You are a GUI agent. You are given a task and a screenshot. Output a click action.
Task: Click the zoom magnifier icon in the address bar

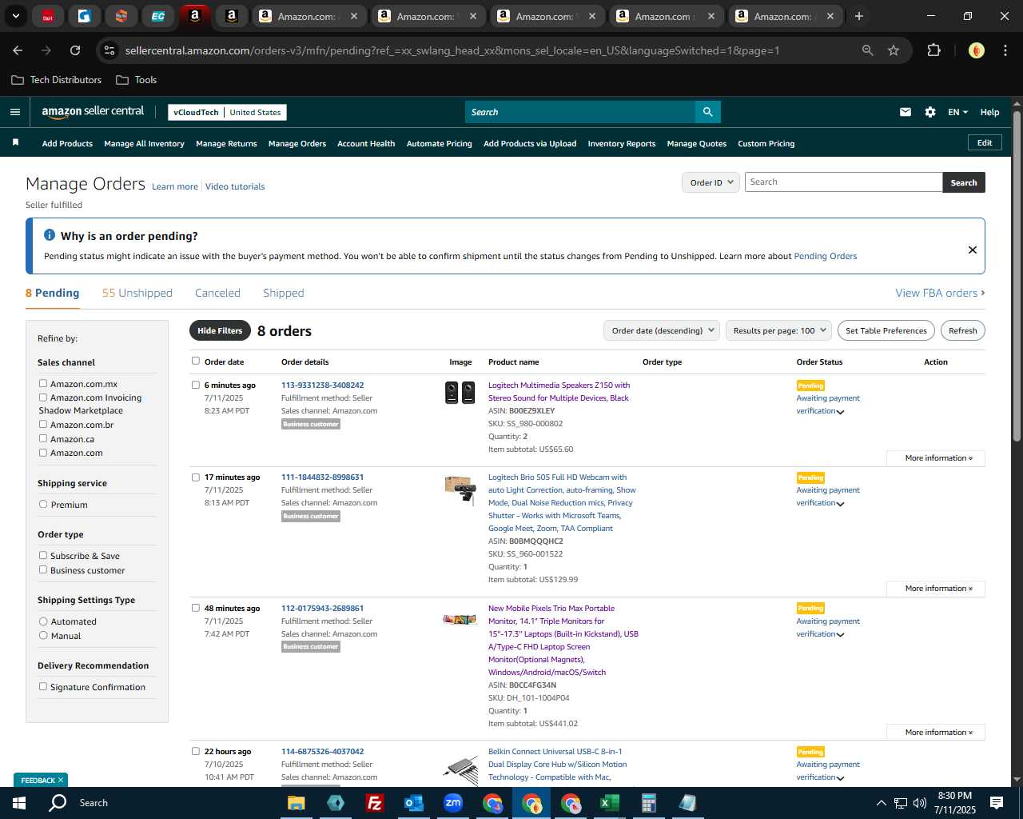(x=867, y=50)
